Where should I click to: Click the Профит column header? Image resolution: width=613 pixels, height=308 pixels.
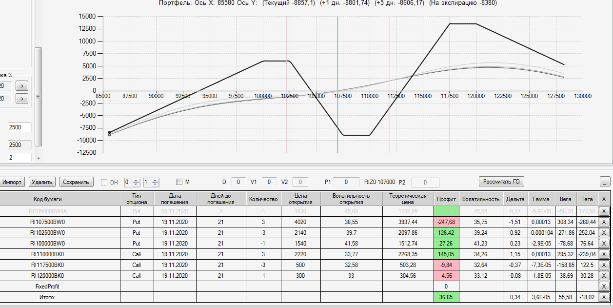[447, 199]
